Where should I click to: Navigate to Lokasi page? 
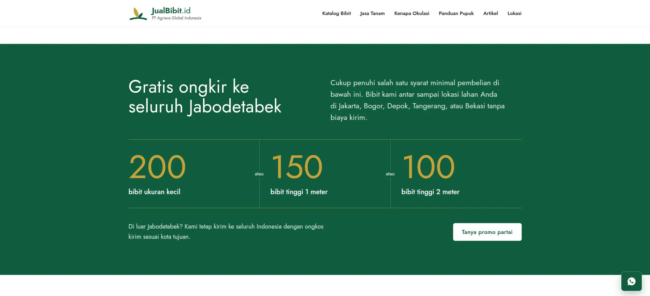coord(514,13)
